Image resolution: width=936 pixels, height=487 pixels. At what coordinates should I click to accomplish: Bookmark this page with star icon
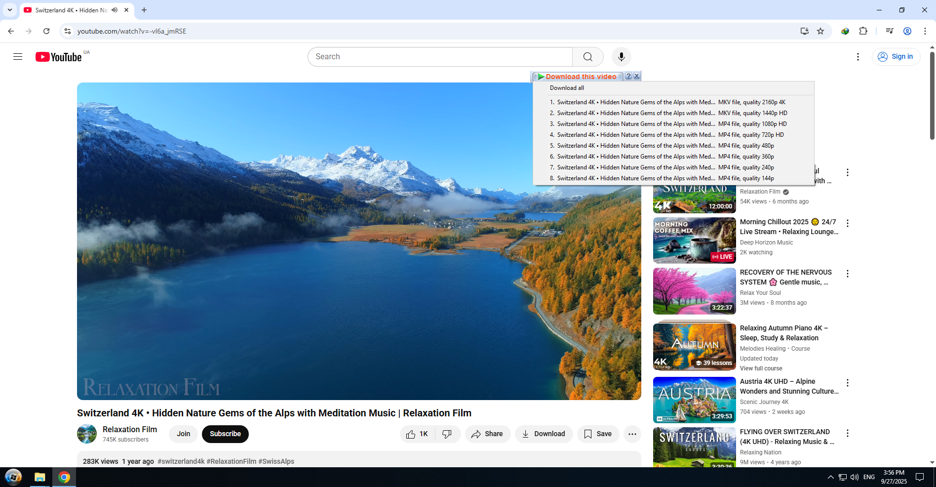click(x=820, y=31)
